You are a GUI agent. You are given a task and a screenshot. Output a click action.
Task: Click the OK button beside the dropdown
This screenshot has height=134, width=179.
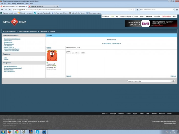coord(173,81)
